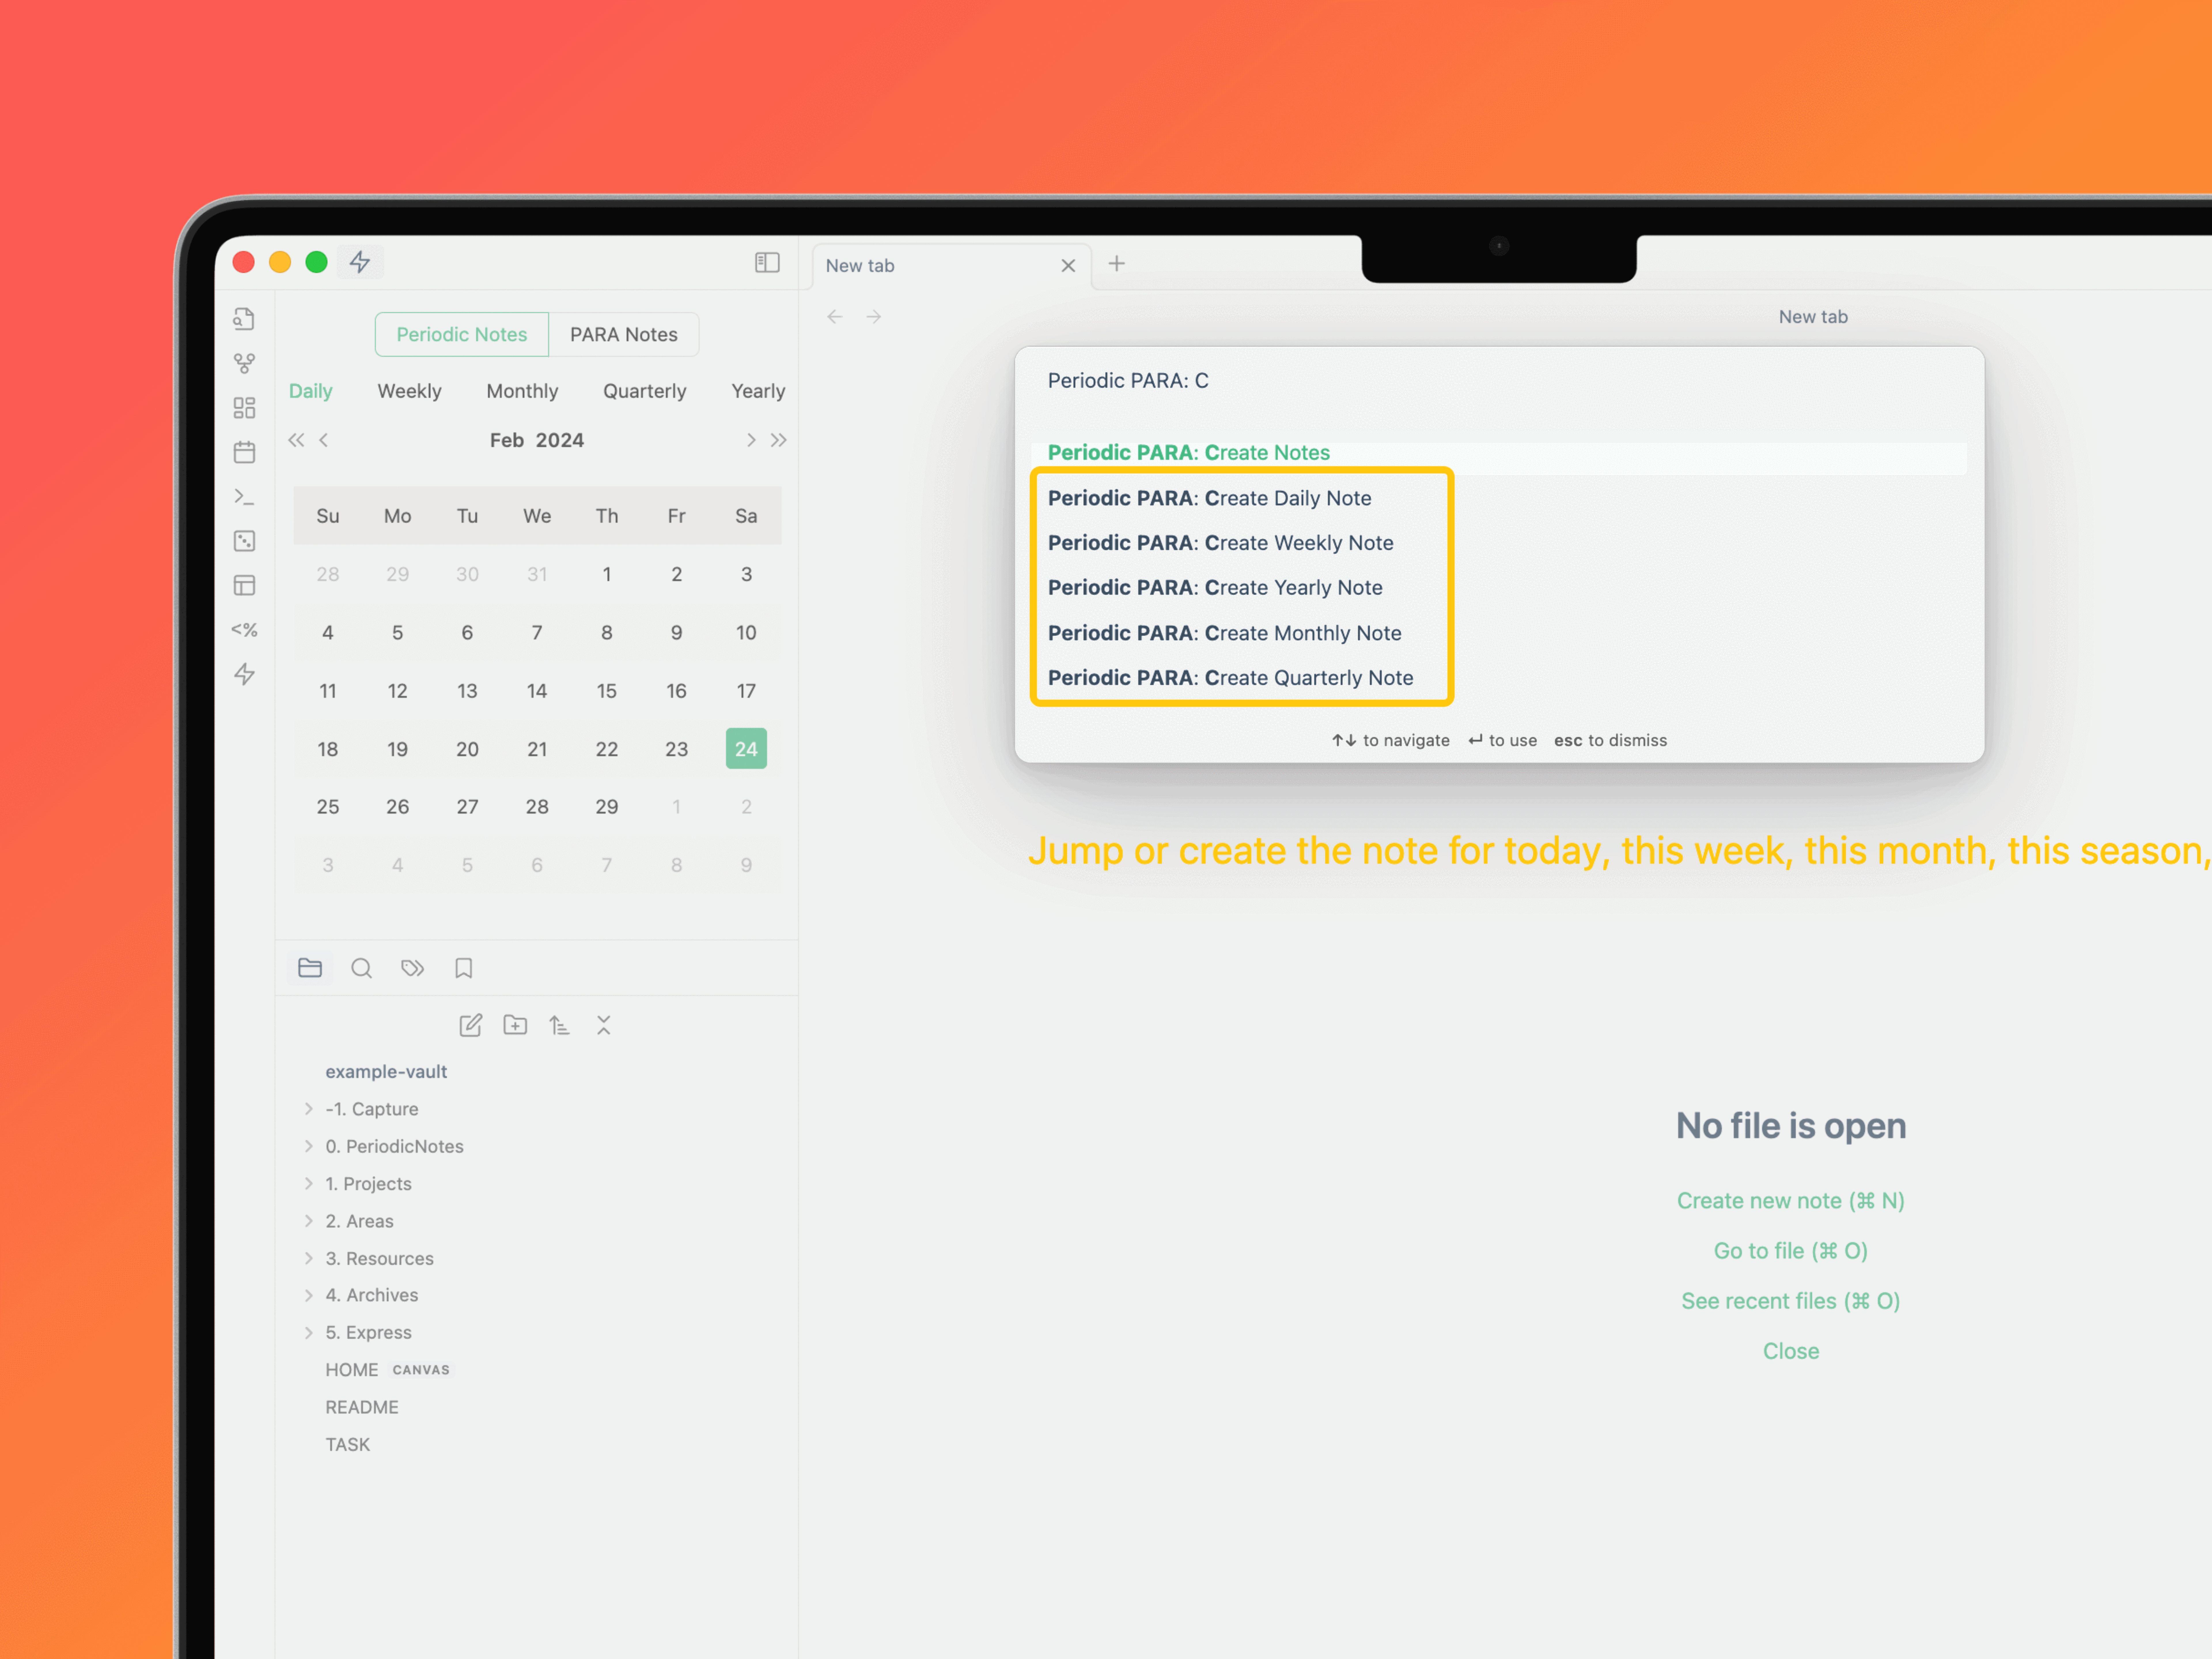The width and height of the screenshot is (2212, 1659).
Task: Open the bookmarks tab icon
Action: click(x=463, y=968)
